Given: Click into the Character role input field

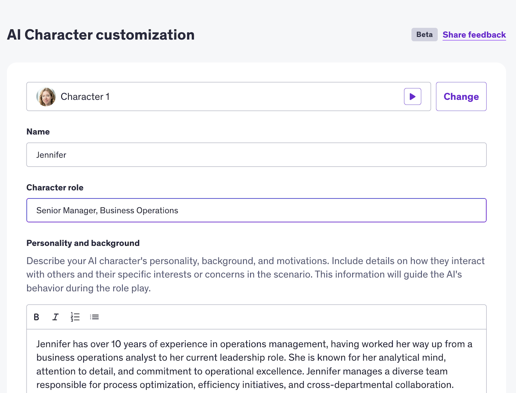Looking at the screenshot, I should 256,210.
